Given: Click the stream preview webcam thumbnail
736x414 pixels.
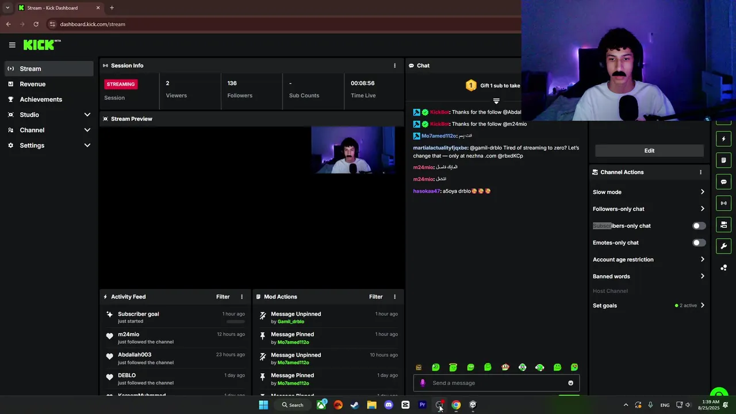Looking at the screenshot, I should (x=353, y=149).
